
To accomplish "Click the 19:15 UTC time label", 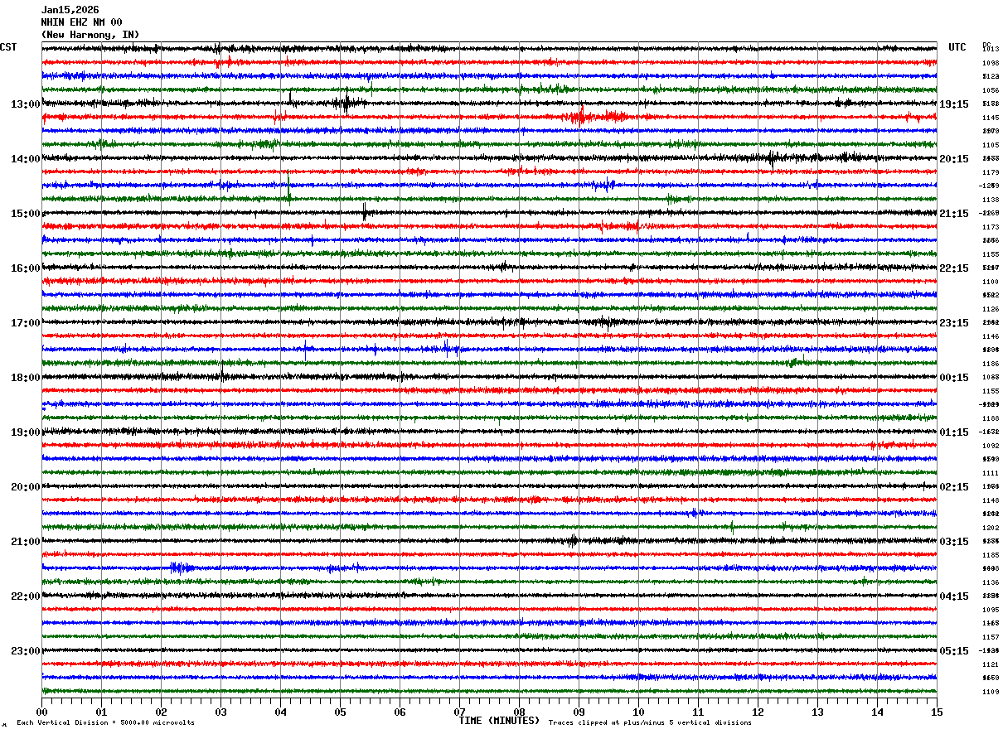I will coord(955,104).
